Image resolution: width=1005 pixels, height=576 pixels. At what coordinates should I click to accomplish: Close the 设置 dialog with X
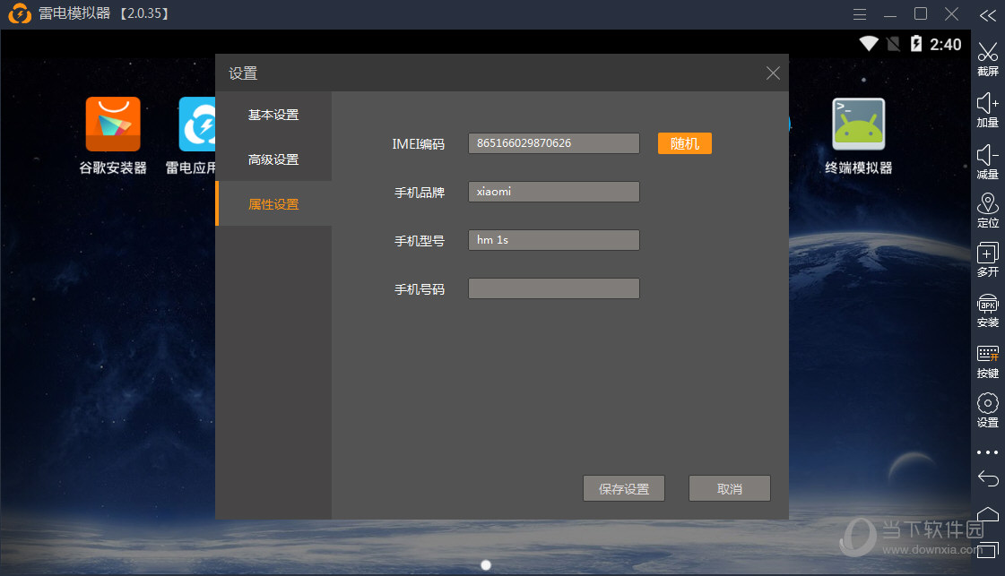(773, 73)
